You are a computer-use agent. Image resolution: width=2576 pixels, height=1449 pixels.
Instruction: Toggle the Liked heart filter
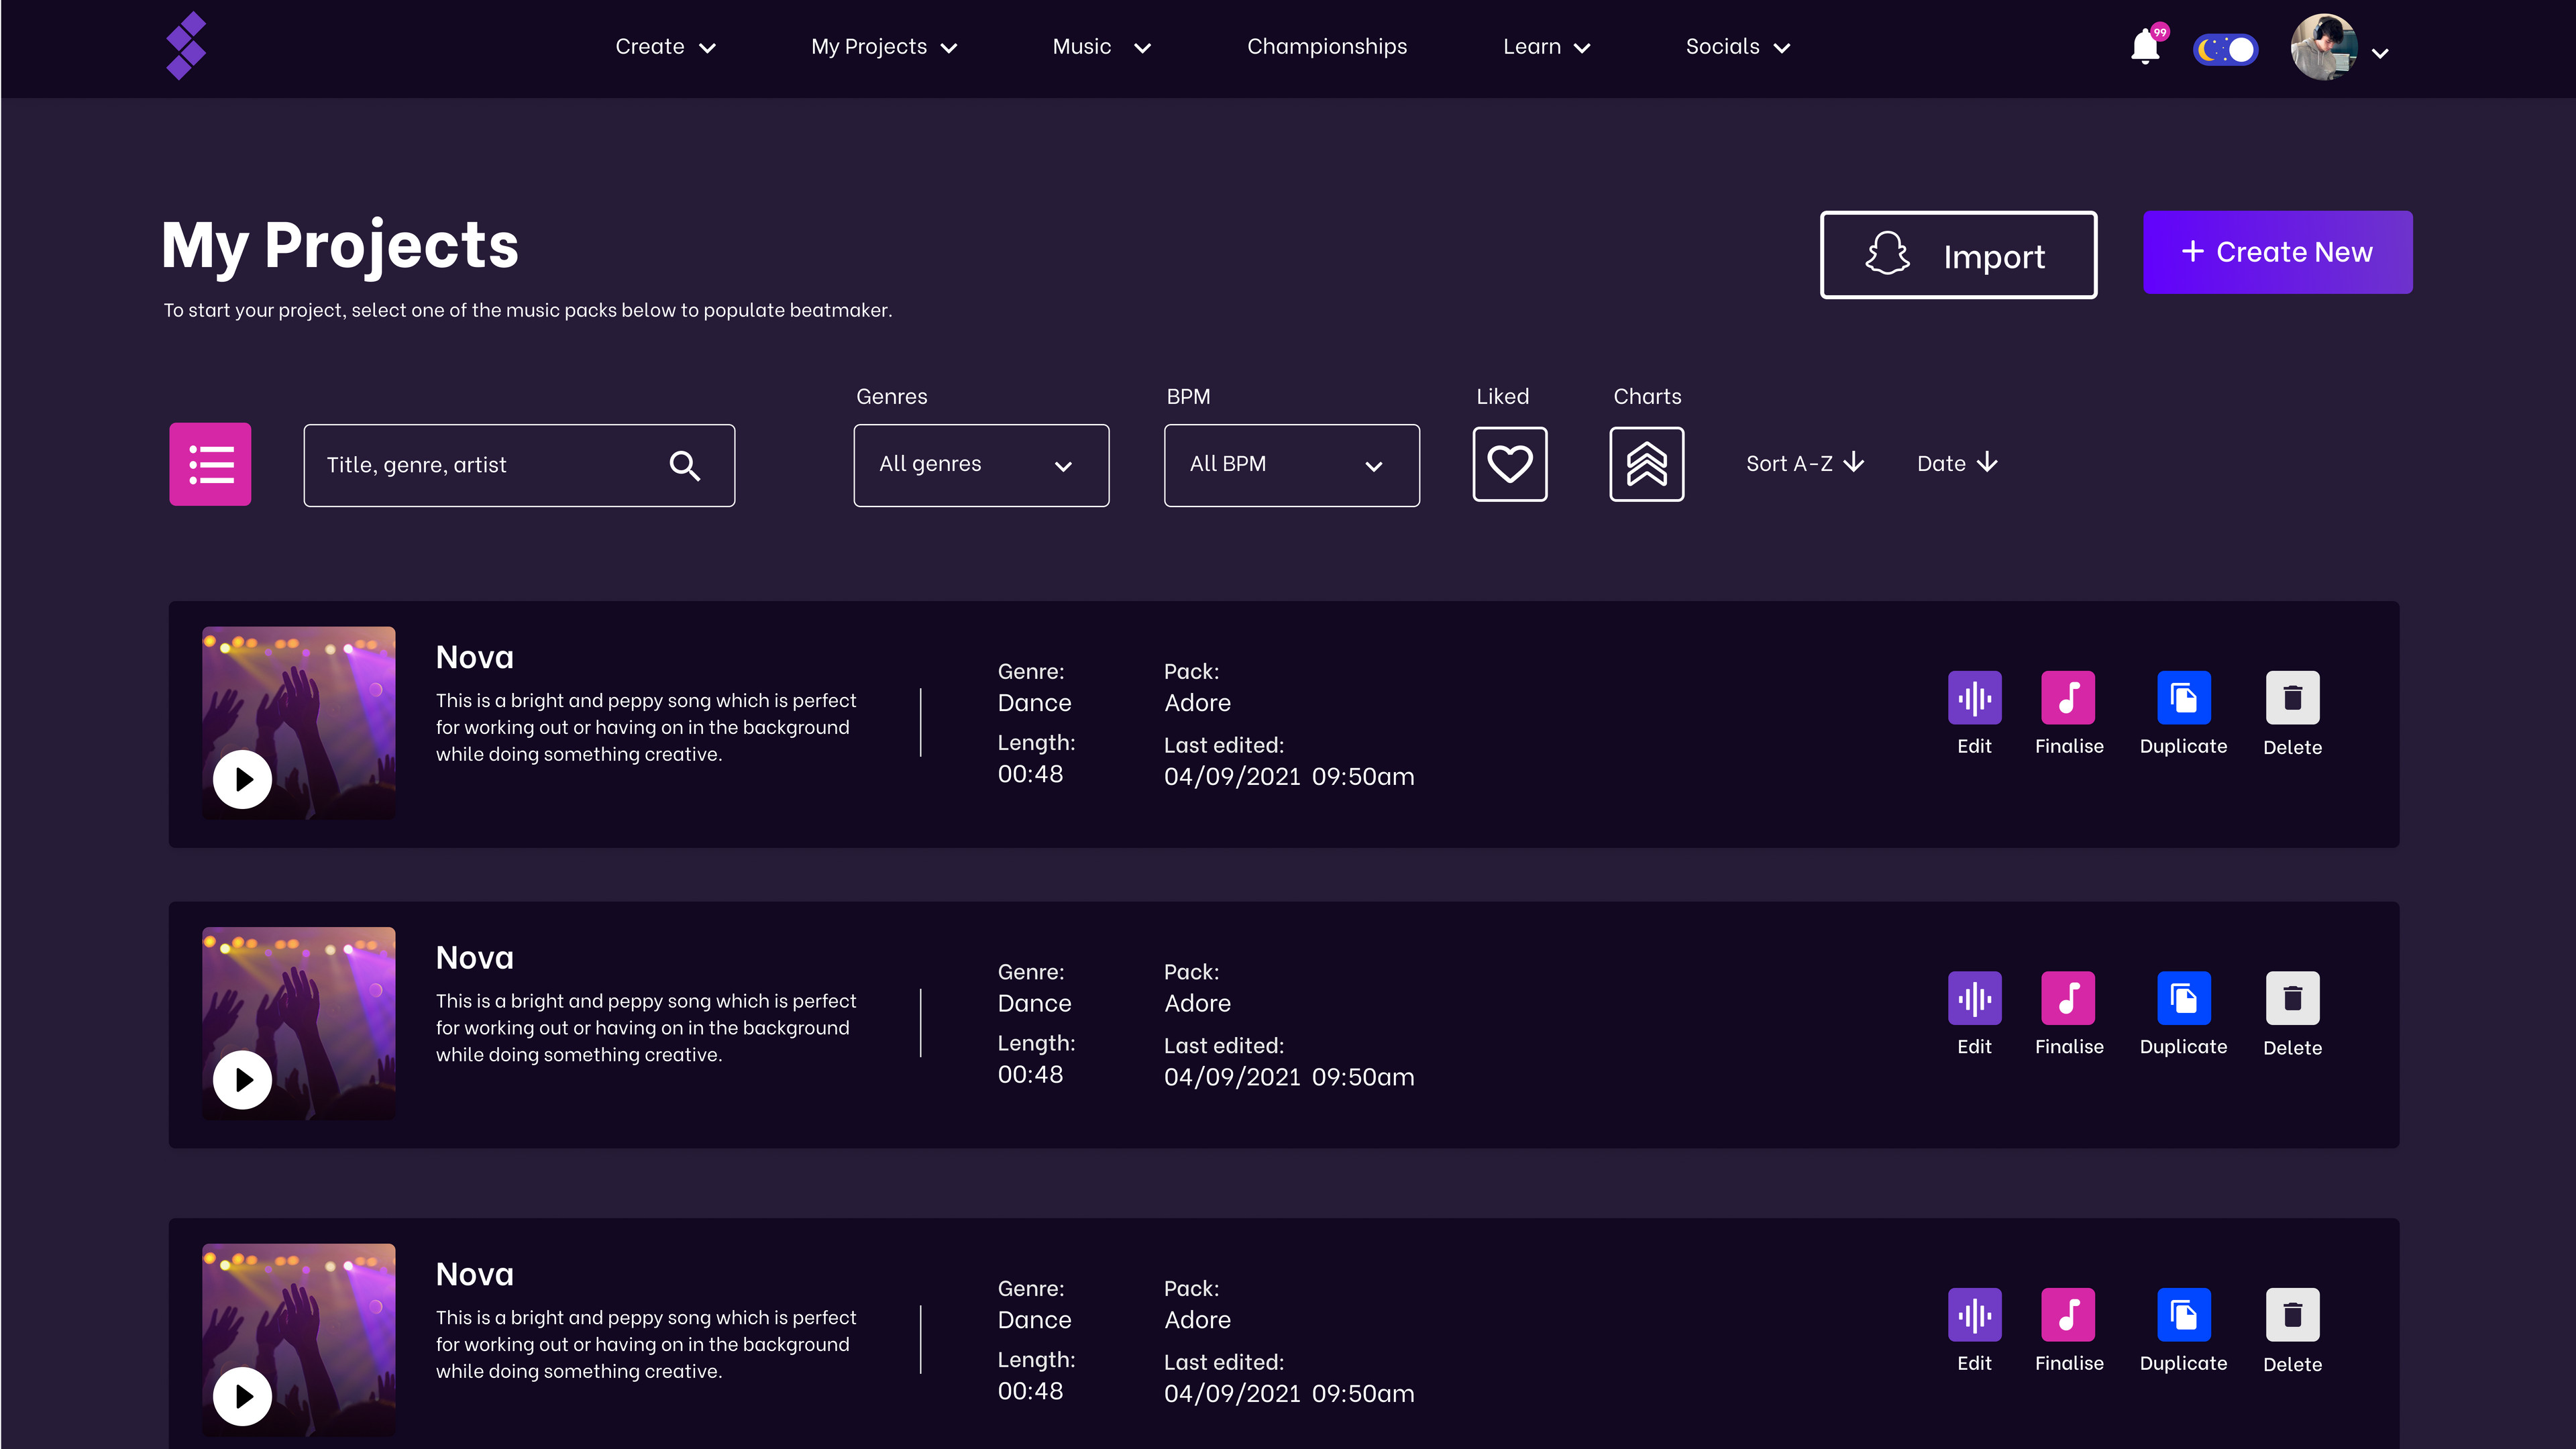pyautogui.click(x=1510, y=464)
